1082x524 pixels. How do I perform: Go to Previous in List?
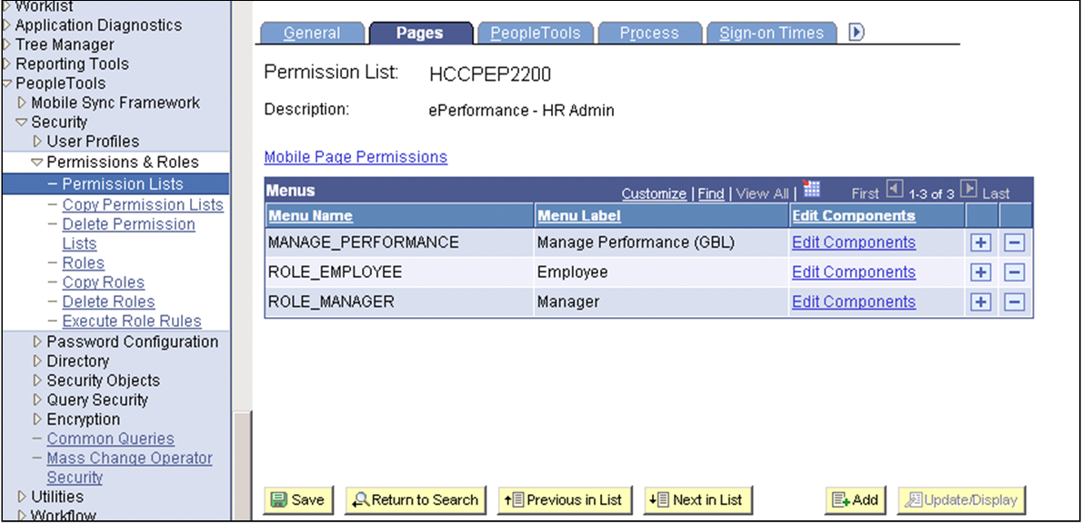(x=565, y=499)
